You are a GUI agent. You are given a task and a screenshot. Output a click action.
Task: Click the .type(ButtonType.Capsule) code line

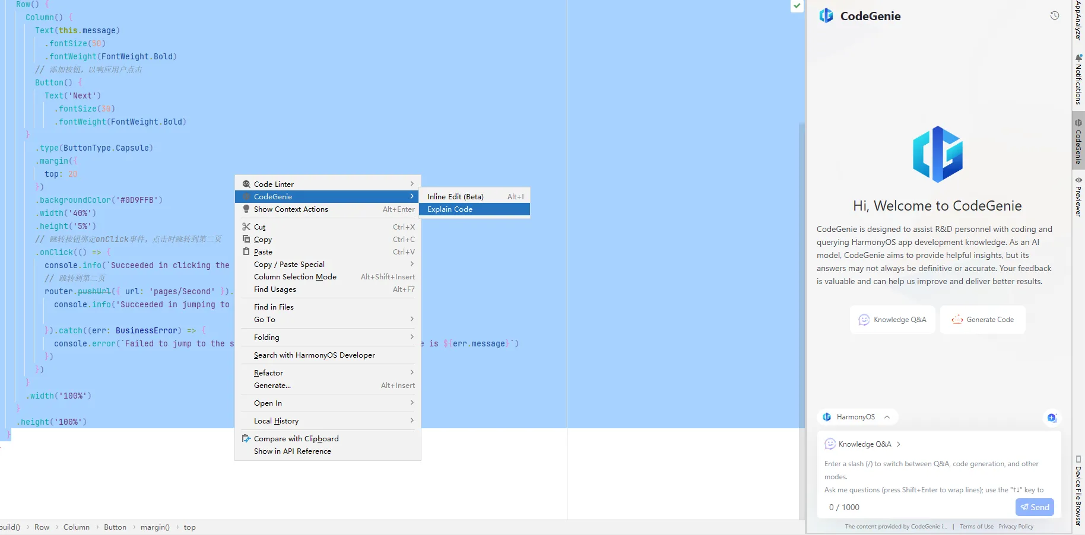tap(94, 148)
